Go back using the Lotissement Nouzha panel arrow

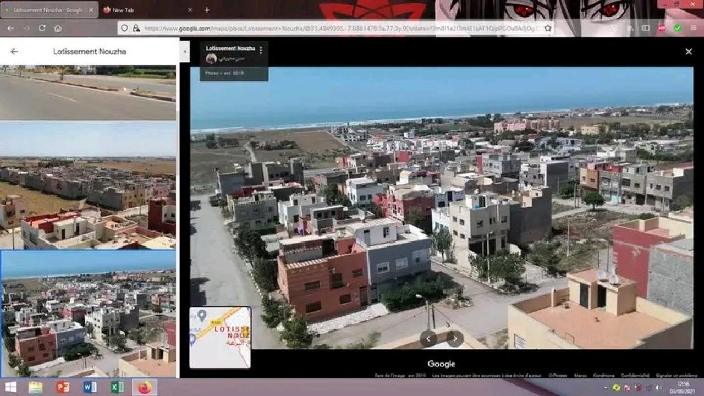pyautogui.click(x=14, y=51)
